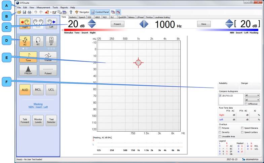This screenshot has height=163, width=264.
Task: Open dropdown arrow beside toolbar ear icon
Action: pos(51,12)
